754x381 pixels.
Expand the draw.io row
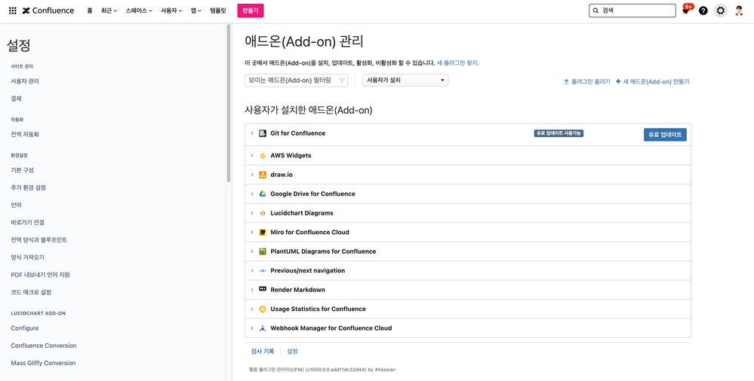251,175
